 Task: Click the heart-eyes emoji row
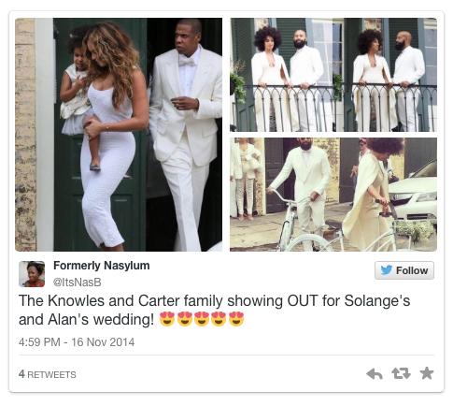[x=202, y=319]
